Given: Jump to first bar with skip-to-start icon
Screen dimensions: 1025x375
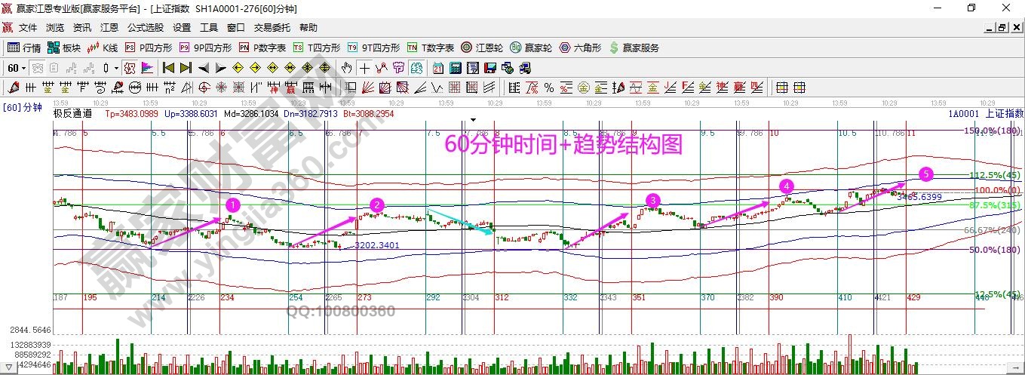Looking at the screenshot, I should point(169,68).
